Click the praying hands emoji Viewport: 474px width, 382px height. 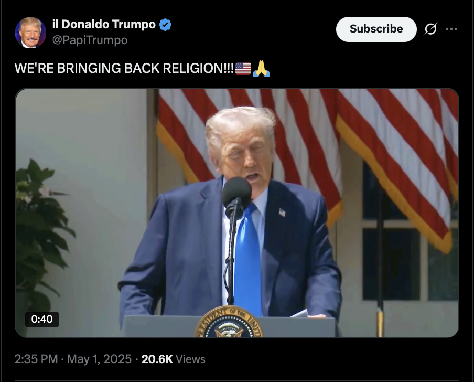point(261,68)
